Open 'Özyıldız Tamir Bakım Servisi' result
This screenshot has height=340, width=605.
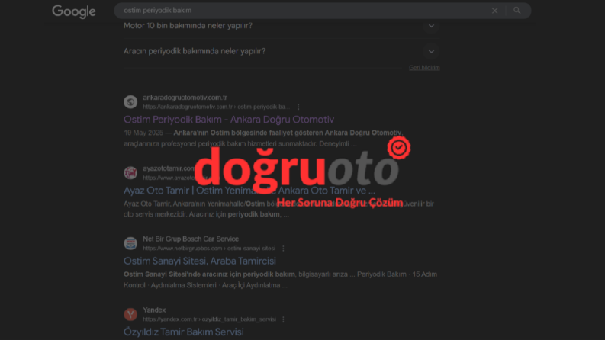pyautogui.click(x=184, y=332)
